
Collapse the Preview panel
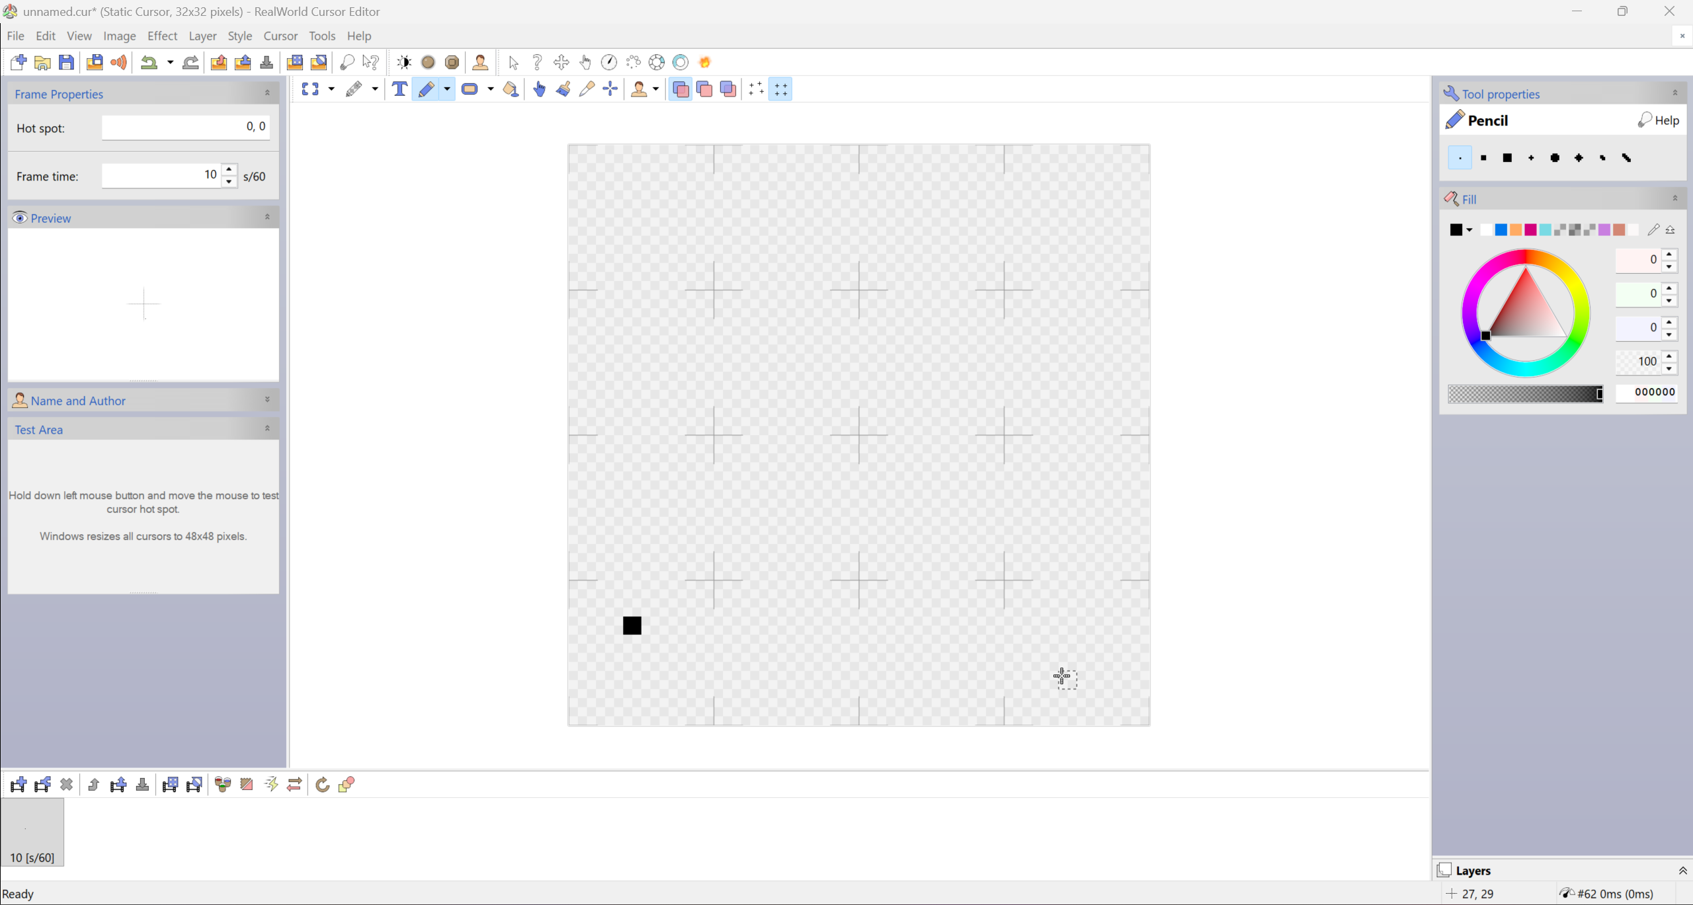[x=267, y=216]
